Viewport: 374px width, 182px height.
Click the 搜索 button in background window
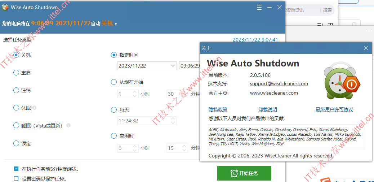click(x=327, y=10)
